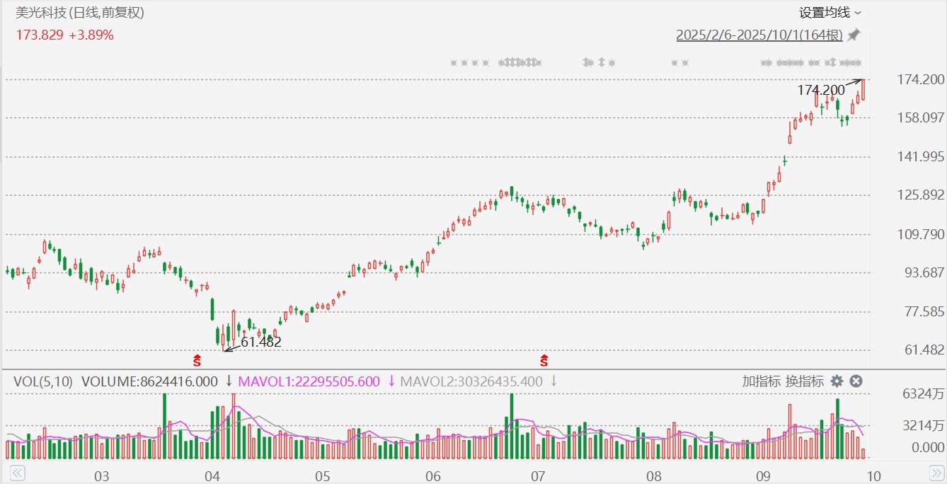Click the 174.200 high price annotation
947x484 pixels.
(821, 90)
